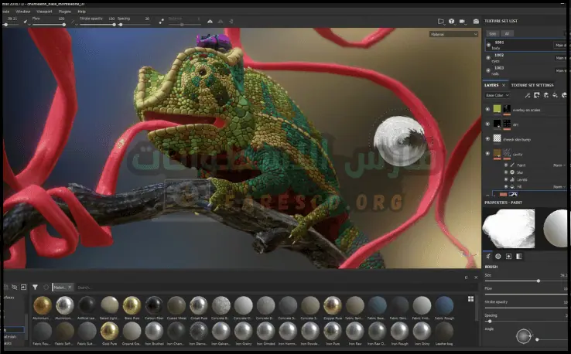This screenshot has height=354, width=571.
Task: Toggle visibility of the cavity layer
Action: pos(487,154)
